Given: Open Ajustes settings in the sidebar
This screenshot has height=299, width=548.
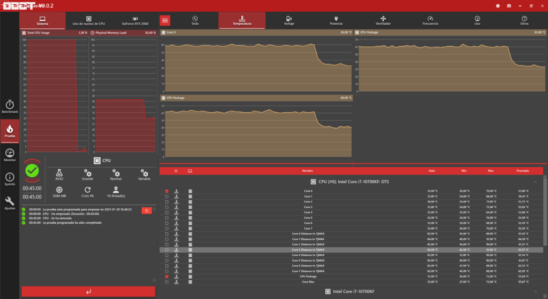Looking at the screenshot, I should point(10,203).
